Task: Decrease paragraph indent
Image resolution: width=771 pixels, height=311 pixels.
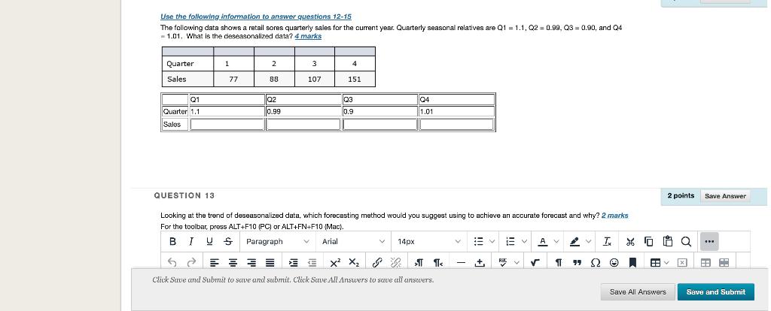Action: click(312, 262)
